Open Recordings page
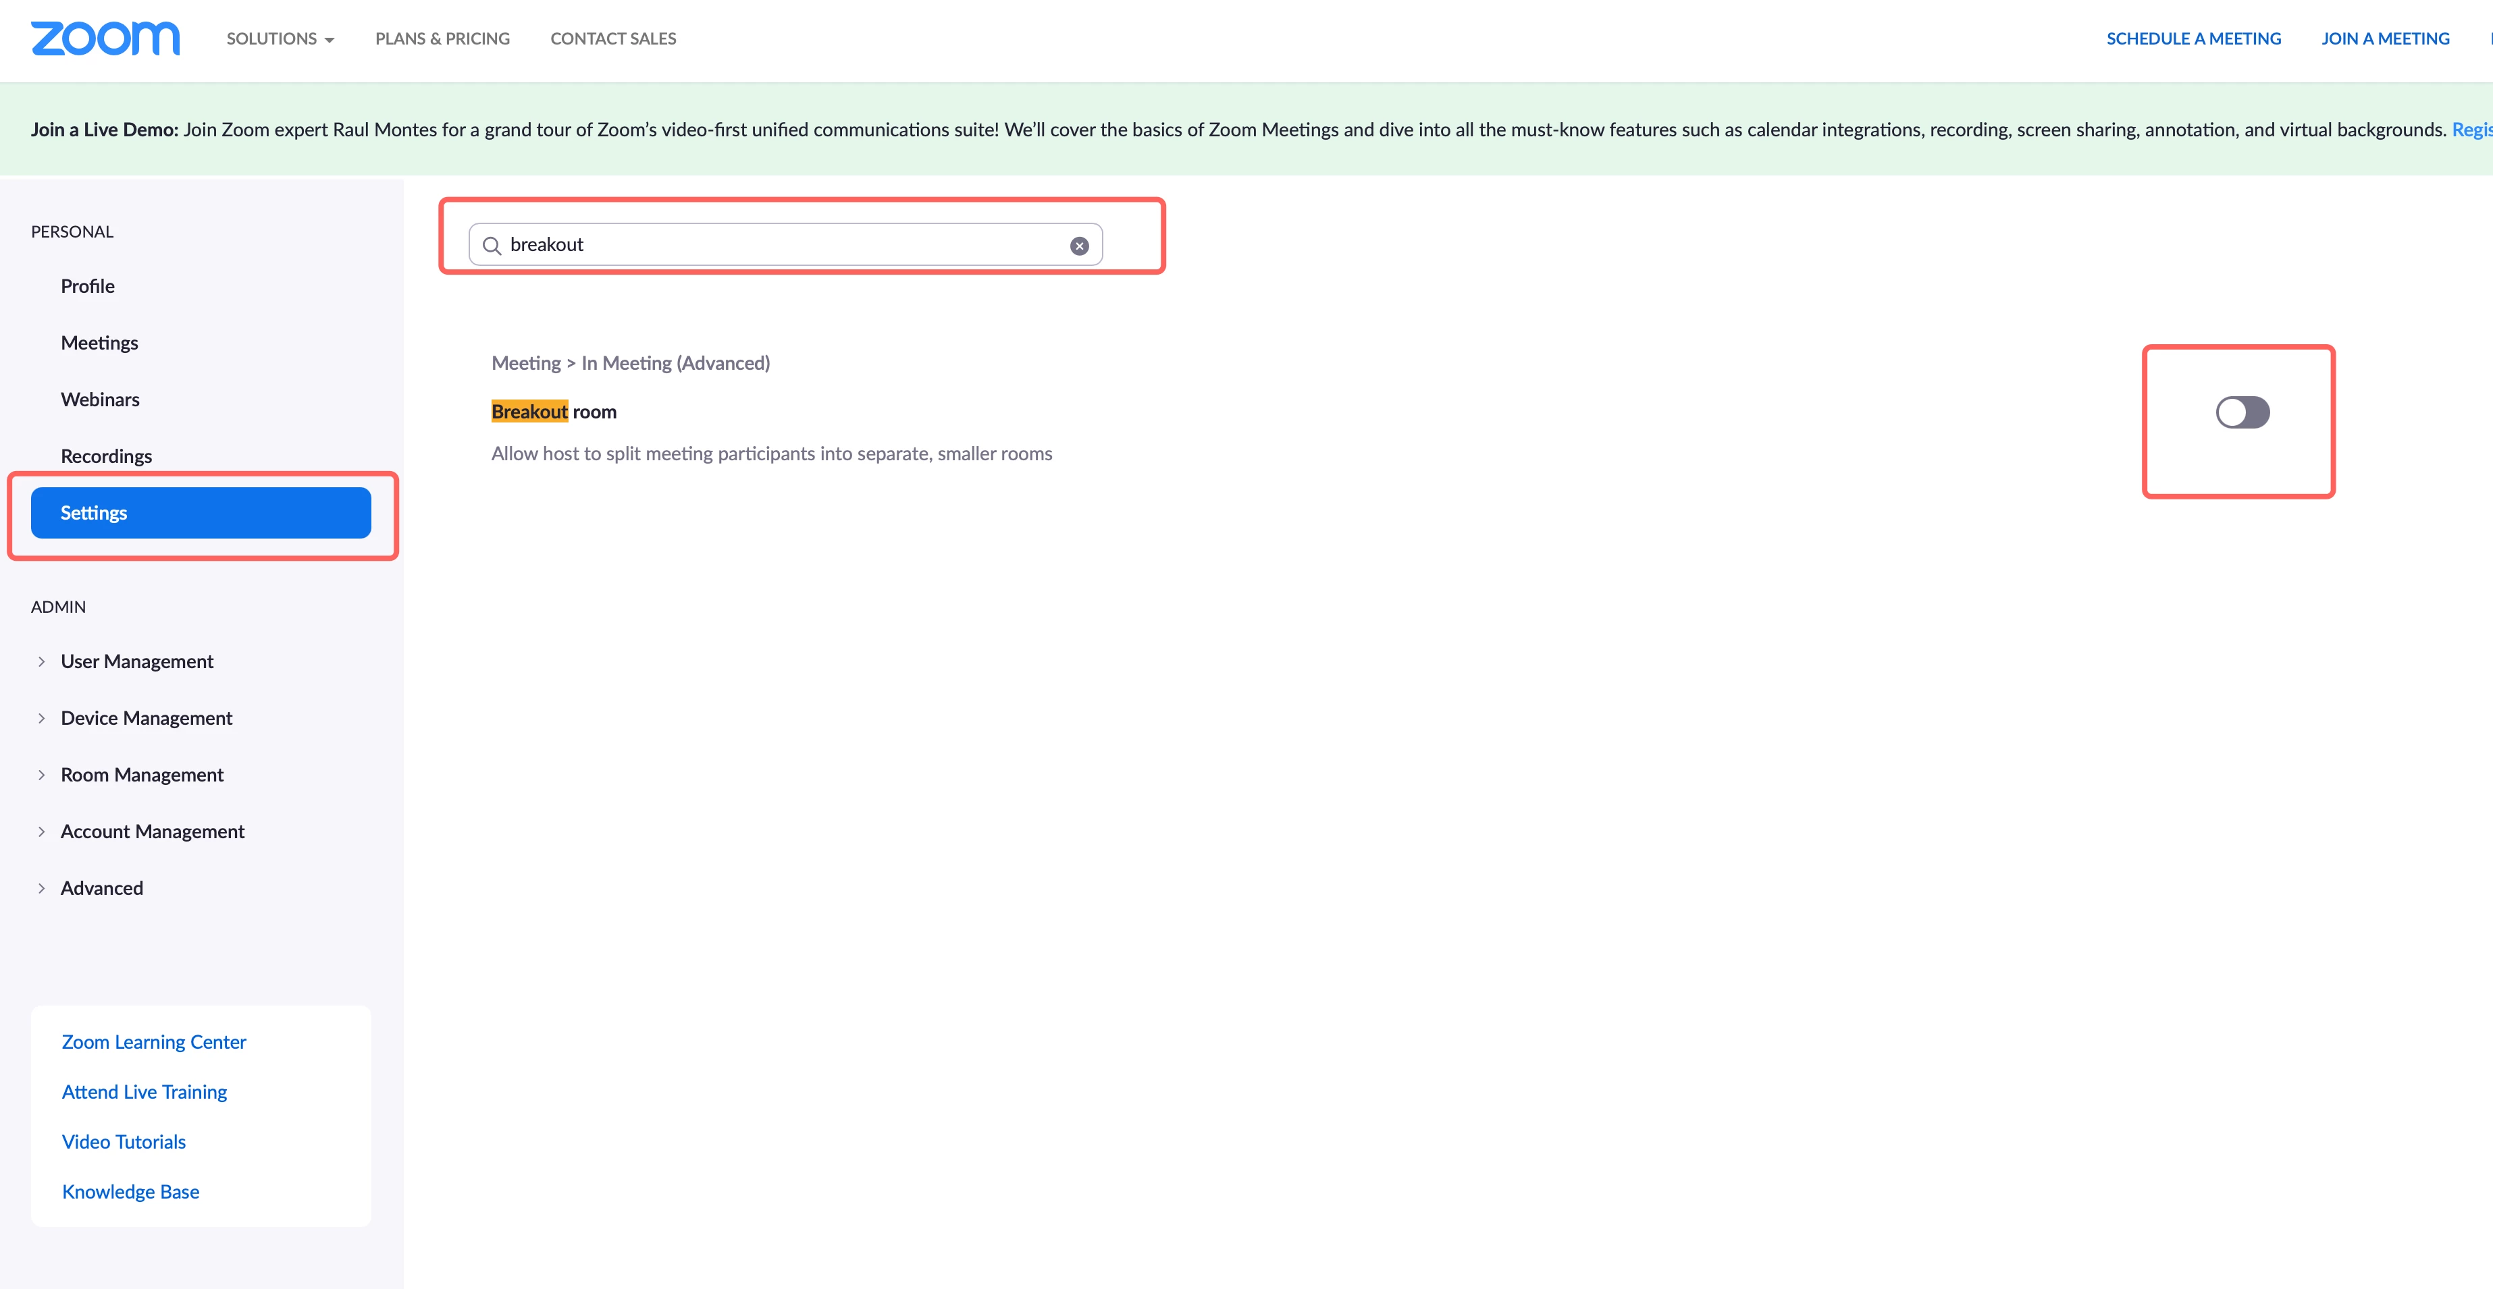The height and width of the screenshot is (1289, 2493). click(105, 456)
